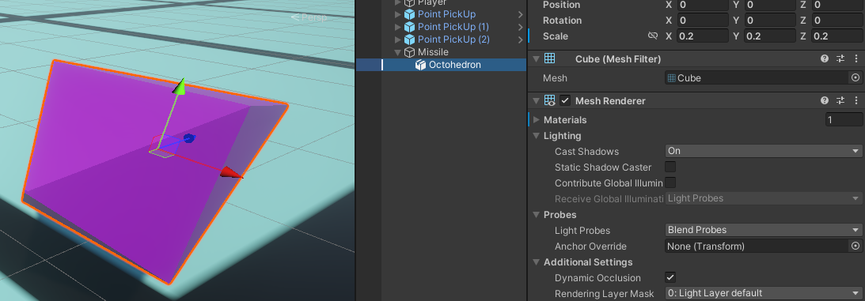Viewport: 865px width, 301px height.
Task: Select Point PickUp (1) in hierarchy
Action: [453, 26]
